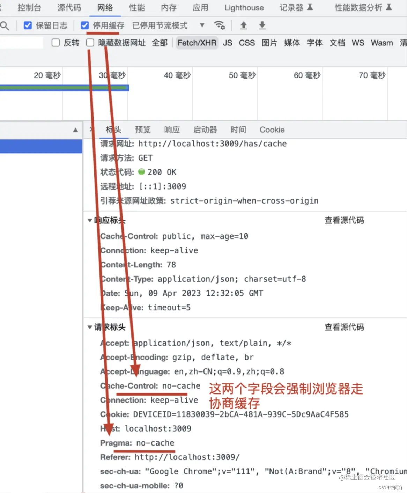Click the green 200 OK status indicator

(x=142, y=172)
